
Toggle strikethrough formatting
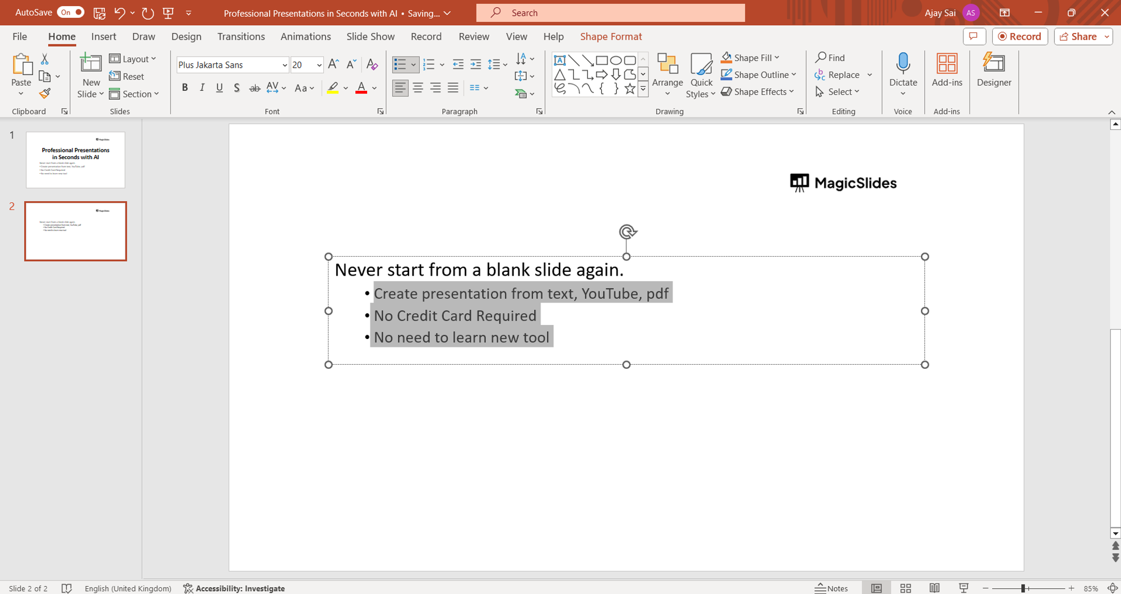coord(254,88)
